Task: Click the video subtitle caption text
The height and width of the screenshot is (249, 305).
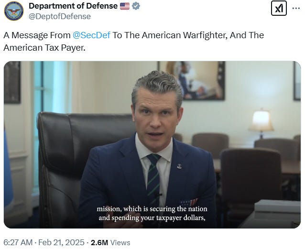Action: 152,213
